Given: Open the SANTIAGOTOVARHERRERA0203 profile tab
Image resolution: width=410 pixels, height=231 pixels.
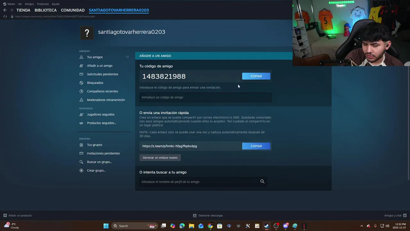Looking at the screenshot, I should (x=119, y=10).
